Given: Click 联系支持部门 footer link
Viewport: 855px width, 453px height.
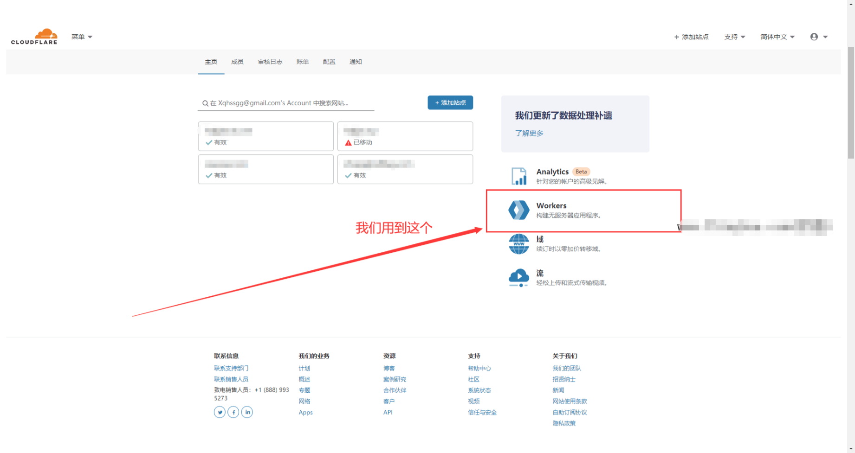Looking at the screenshot, I should point(231,368).
